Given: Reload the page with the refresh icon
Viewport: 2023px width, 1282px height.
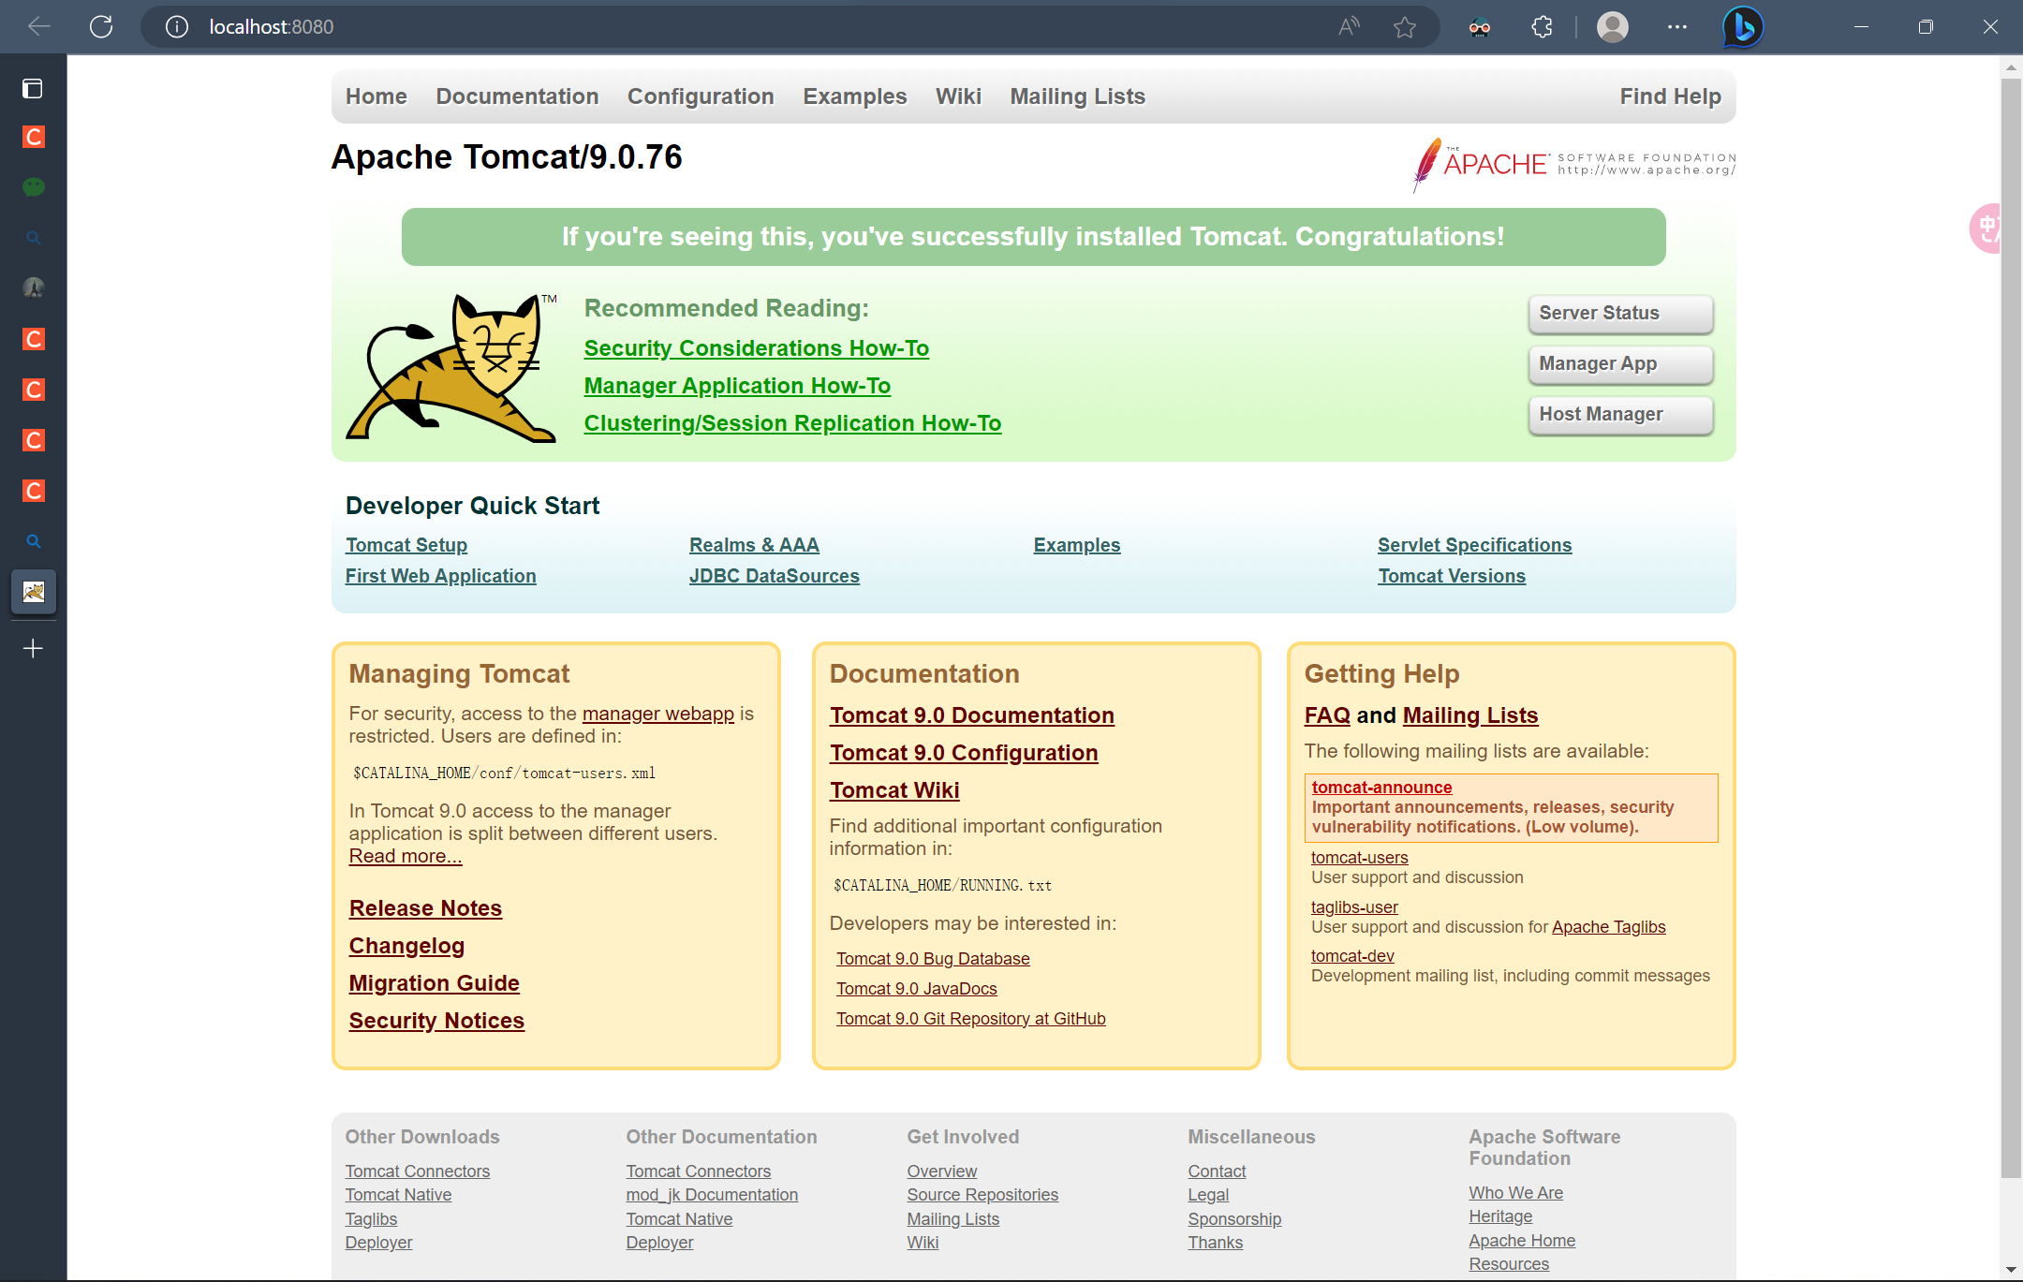Looking at the screenshot, I should 101,26.
